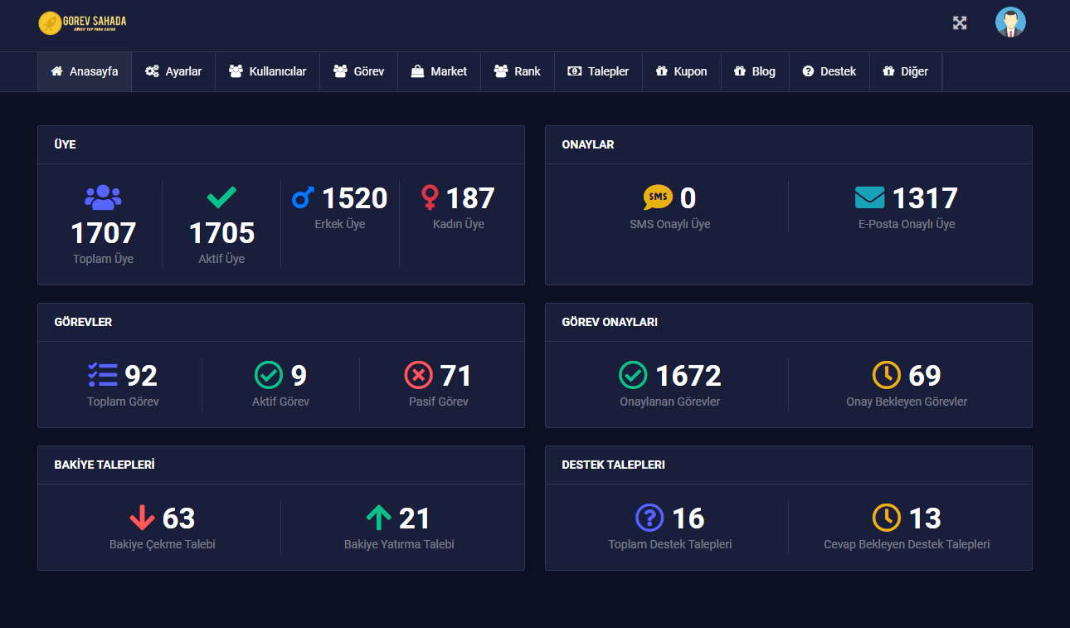Toggle fullscreen with the expand icon
1070x628 pixels.
click(x=960, y=22)
